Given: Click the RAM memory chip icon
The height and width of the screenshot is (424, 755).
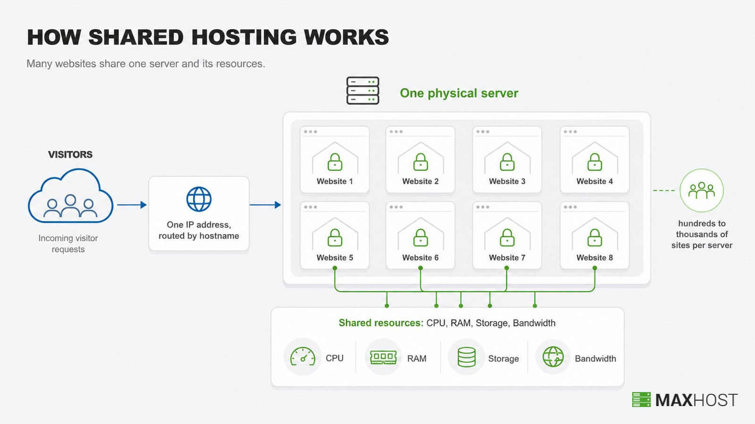Looking at the screenshot, I should (x=383, y=357).
